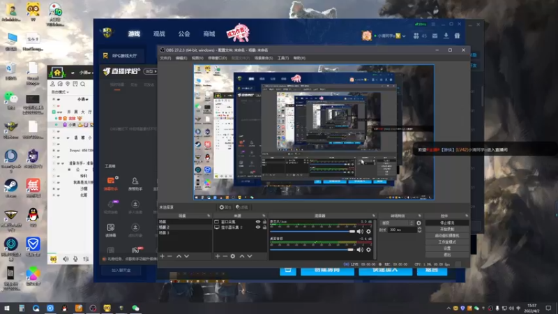Open the 文件(F) menu in OBS
Image resolution: width=558 pixels, height=314 pixels.
[165, 58]
